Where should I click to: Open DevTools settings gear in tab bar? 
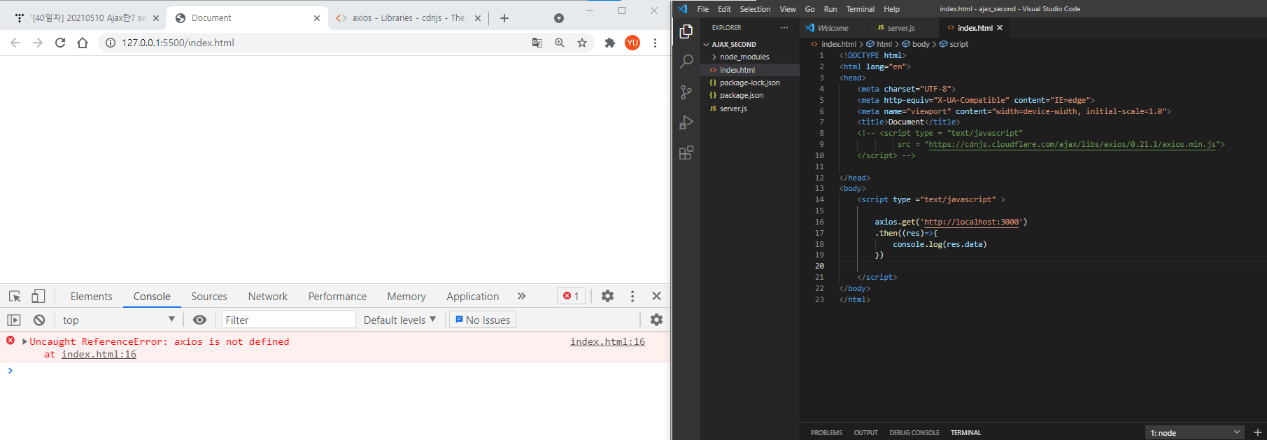[607, 296]
